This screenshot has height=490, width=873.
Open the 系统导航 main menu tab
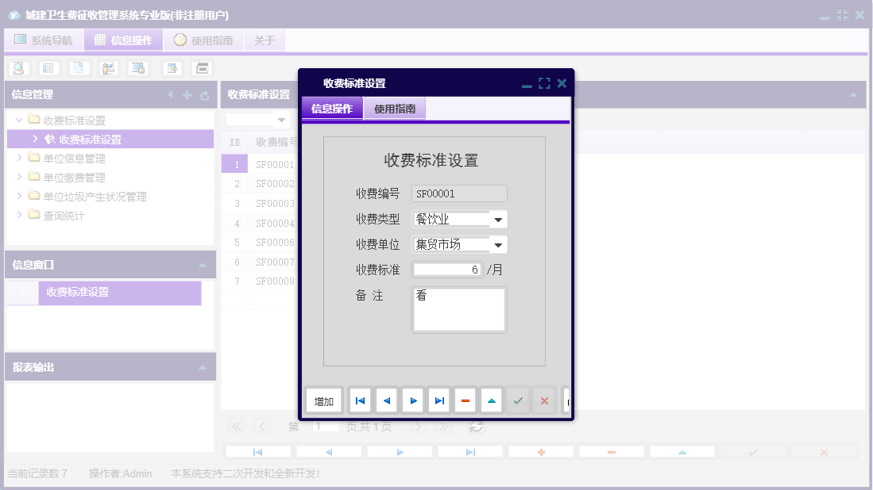[44, 40]
